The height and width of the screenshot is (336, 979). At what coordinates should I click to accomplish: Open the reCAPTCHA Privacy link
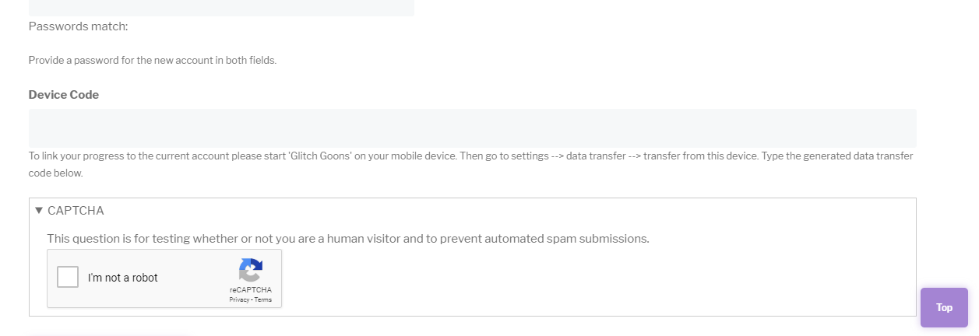click(239, 299)
